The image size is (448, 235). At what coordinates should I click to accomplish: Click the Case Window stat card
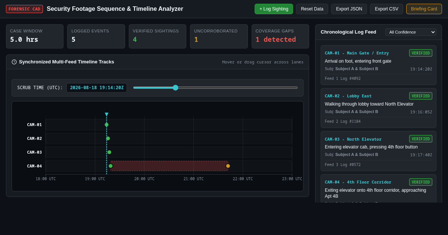[35, 37]
